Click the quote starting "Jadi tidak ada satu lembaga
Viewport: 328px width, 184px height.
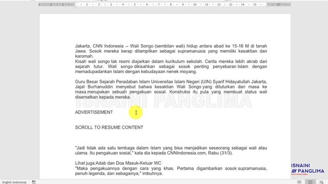coord(171,150)
